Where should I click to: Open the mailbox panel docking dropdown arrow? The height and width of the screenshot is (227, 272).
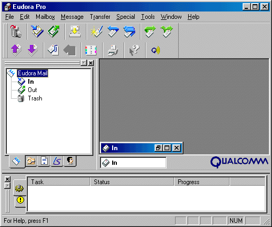click(84, 63)
